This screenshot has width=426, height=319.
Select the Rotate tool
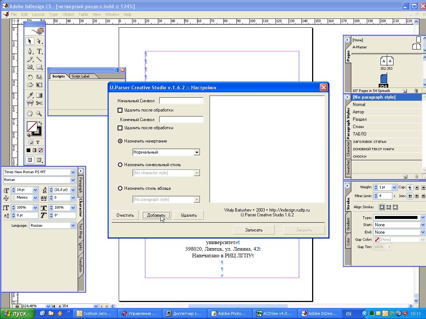tap(30, 77)
